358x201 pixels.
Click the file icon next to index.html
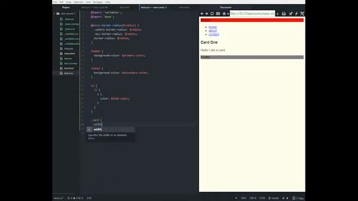click(61, 54)
